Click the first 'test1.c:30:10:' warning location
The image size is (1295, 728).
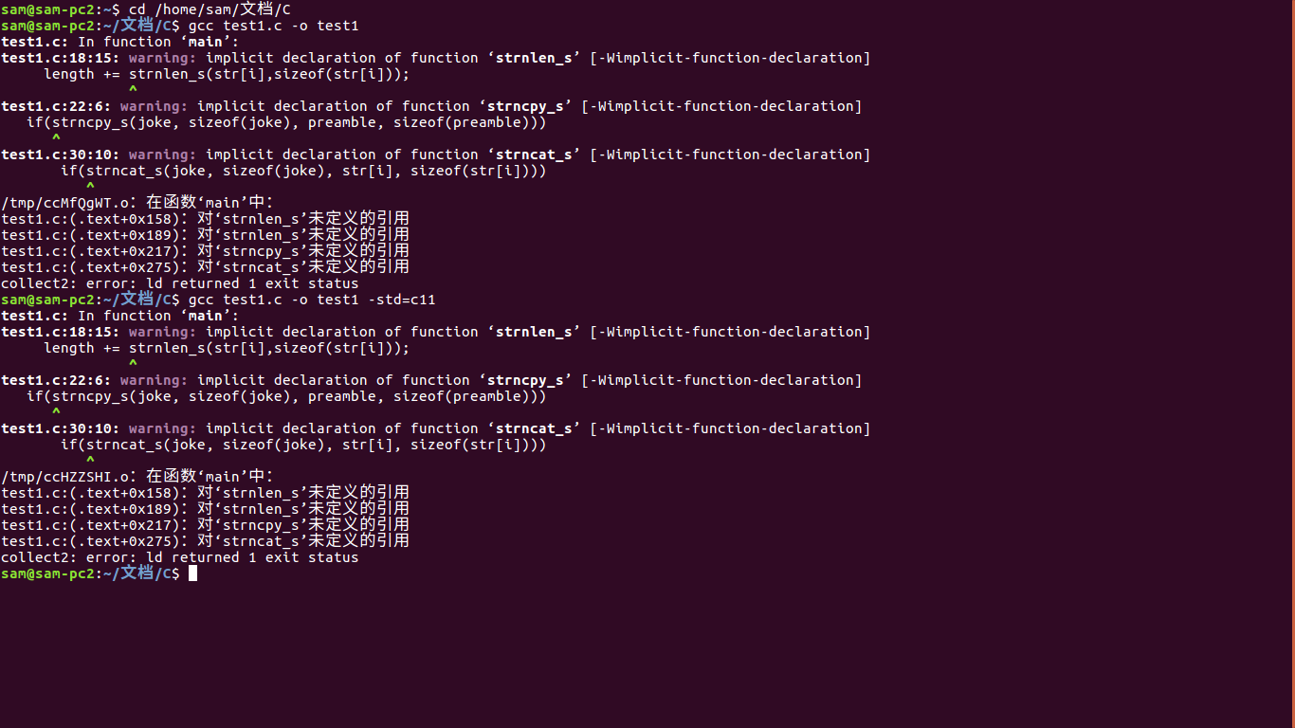coord(61,155)
